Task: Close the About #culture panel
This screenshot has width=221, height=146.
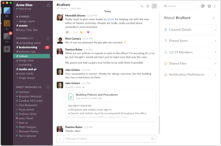Action: point(213,18)
